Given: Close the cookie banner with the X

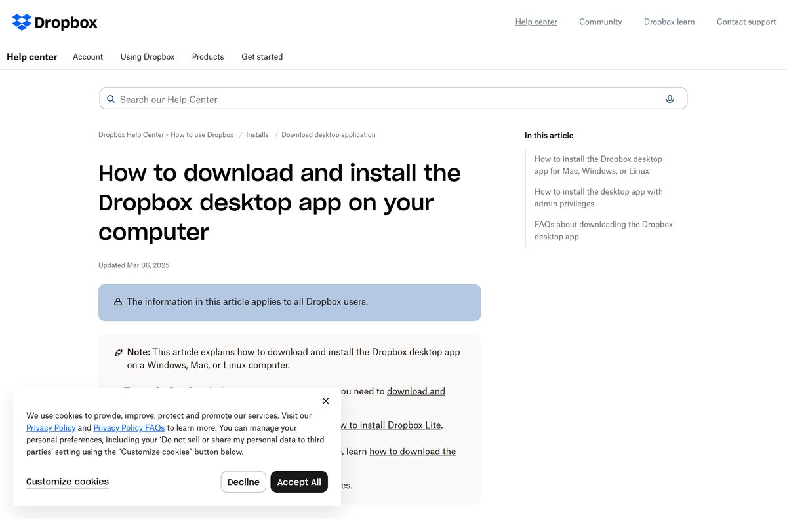Looking at the screenshot, I should 326,401.
